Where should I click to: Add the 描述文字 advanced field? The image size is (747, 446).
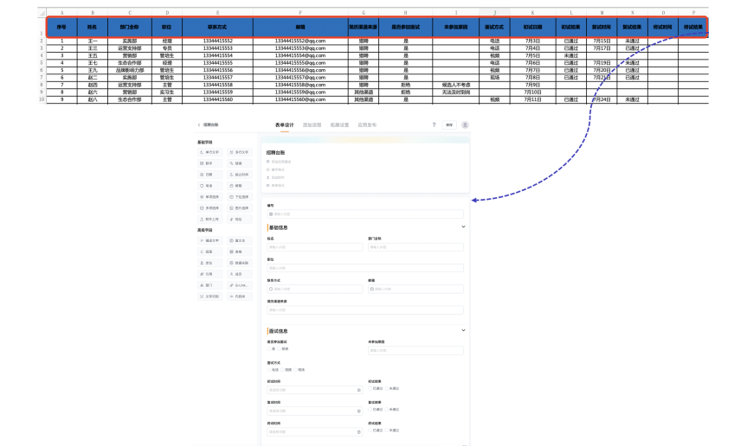click(x=209, y=240)
